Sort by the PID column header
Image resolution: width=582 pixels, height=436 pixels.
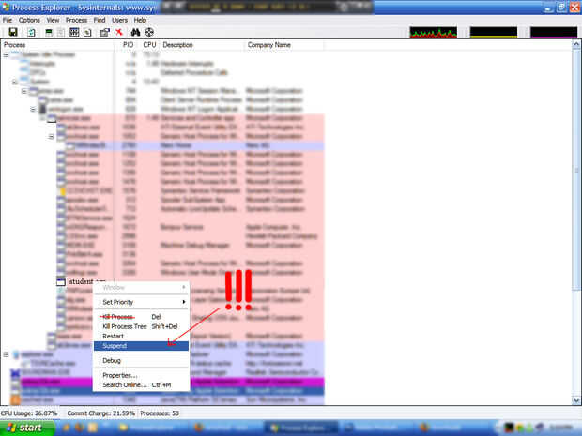pos(128,45)
